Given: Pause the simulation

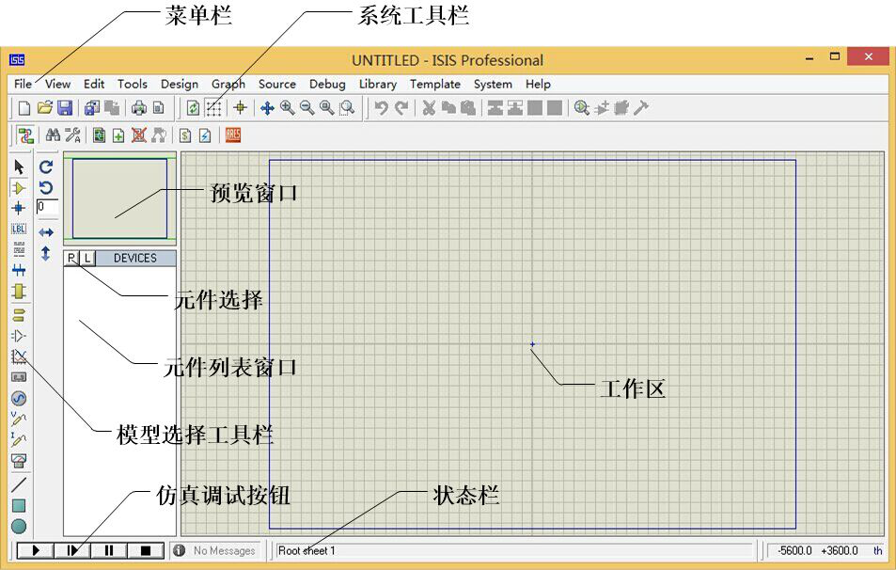Looking at the screenshot, I should (x=108, y=550).
